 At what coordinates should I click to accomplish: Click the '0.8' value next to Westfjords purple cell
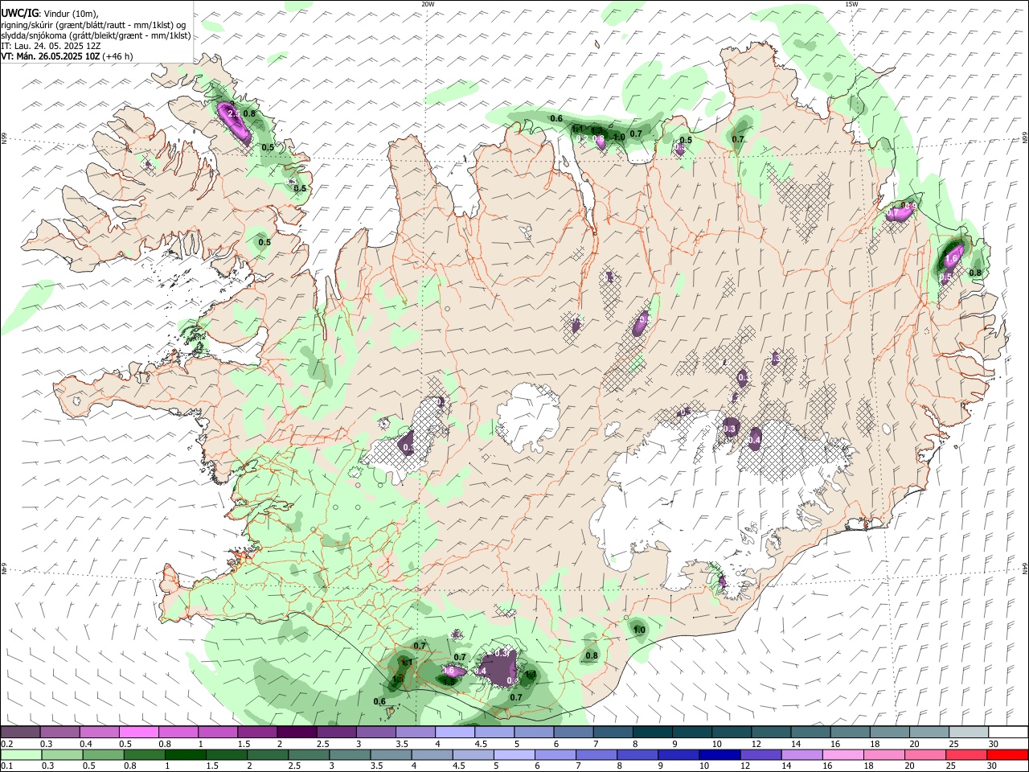point(249,114)
